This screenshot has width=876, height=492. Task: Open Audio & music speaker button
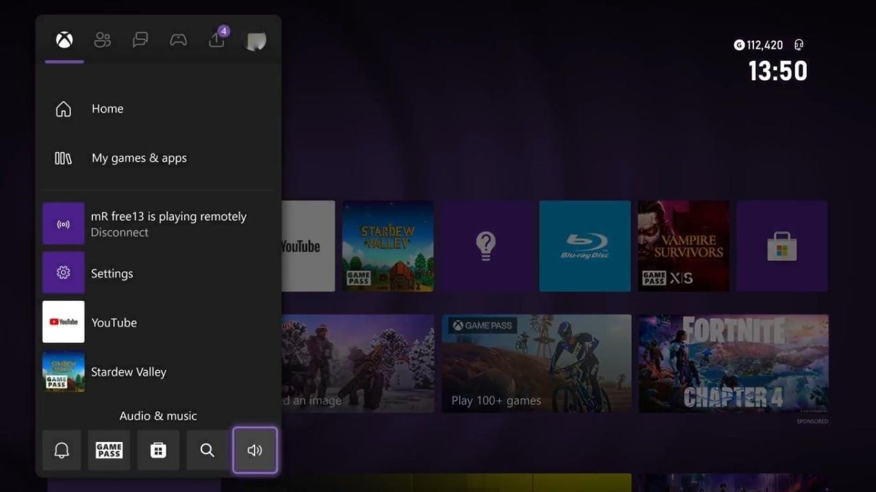point(255,450)
